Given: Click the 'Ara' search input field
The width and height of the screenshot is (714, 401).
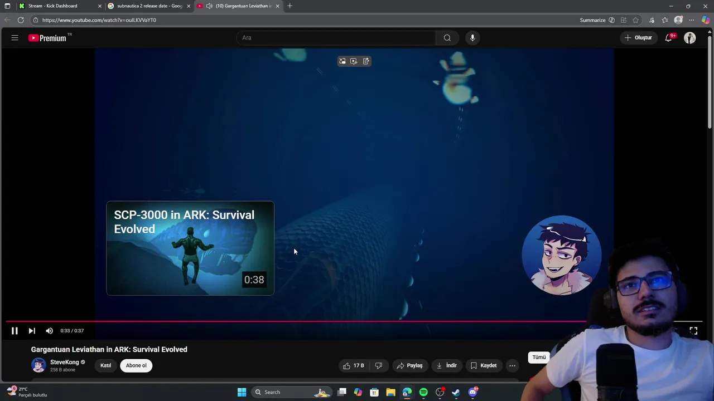Looking at the screenshot, I should pyautogui.click(x=336, y=38).
